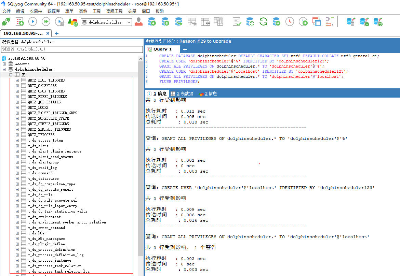
Task: Click the database backup up-arrow icon
Action: point(165,21)
